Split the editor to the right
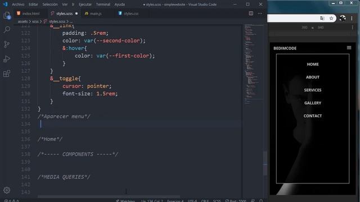The height and width of the screenshot is (202, 360). [x=251, y=13]
